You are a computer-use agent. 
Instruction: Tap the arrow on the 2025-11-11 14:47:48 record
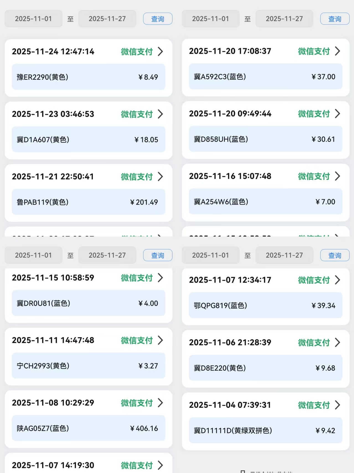pyautogui.click(x=160, y=340)
